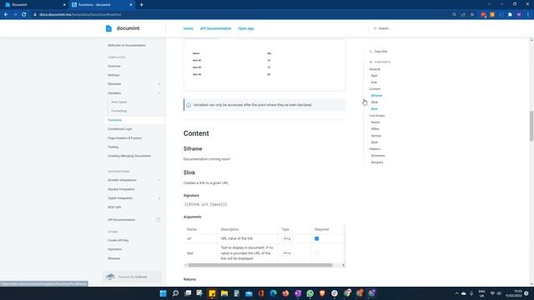Viewport: 534px width, 300px height.
Task: Click the page vertical scrollbar thumb
Action: (x=531, y=126)
